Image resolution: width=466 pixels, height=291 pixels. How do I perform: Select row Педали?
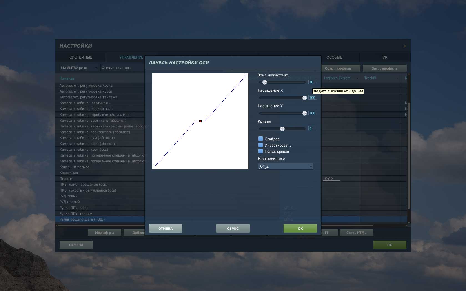point(100,178)
